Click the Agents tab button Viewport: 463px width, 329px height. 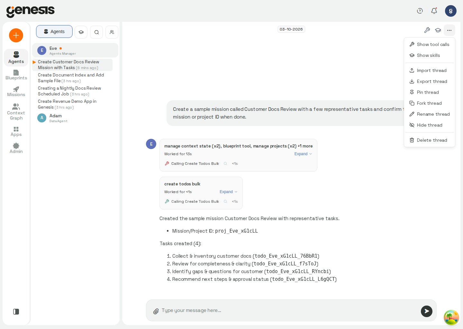pos(54,31)
